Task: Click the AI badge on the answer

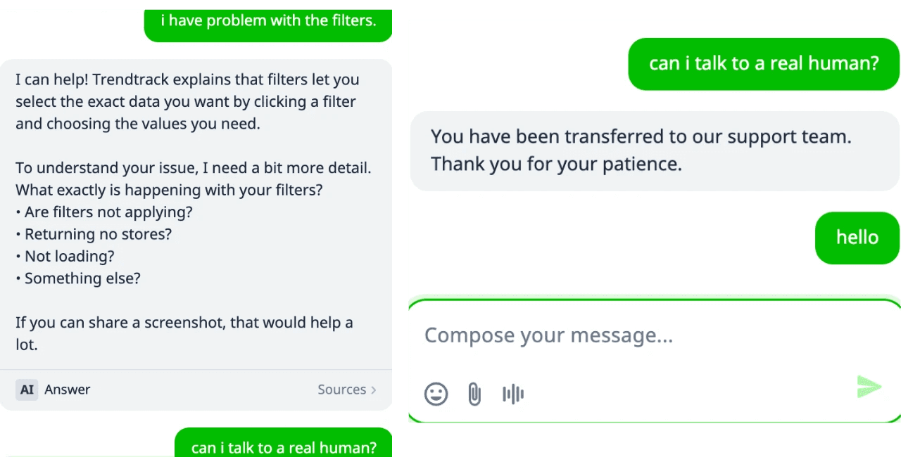Action: pyautogui.click(x=27, y=390)
